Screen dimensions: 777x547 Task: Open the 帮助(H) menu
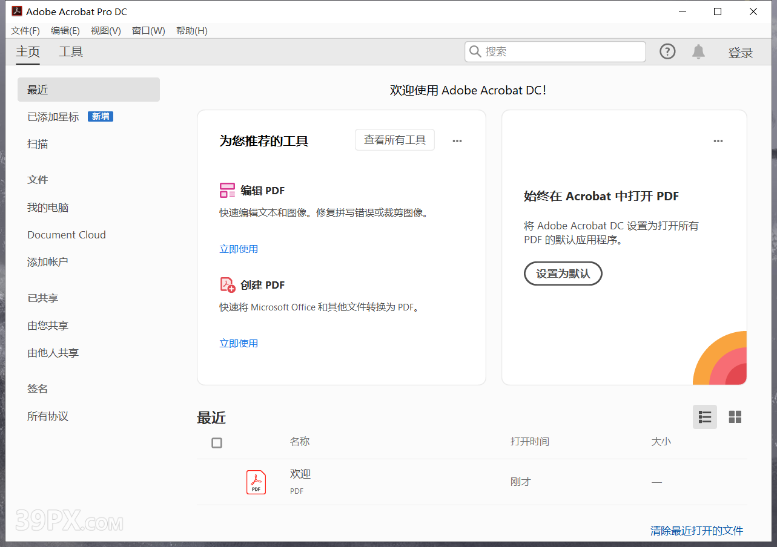192,31
